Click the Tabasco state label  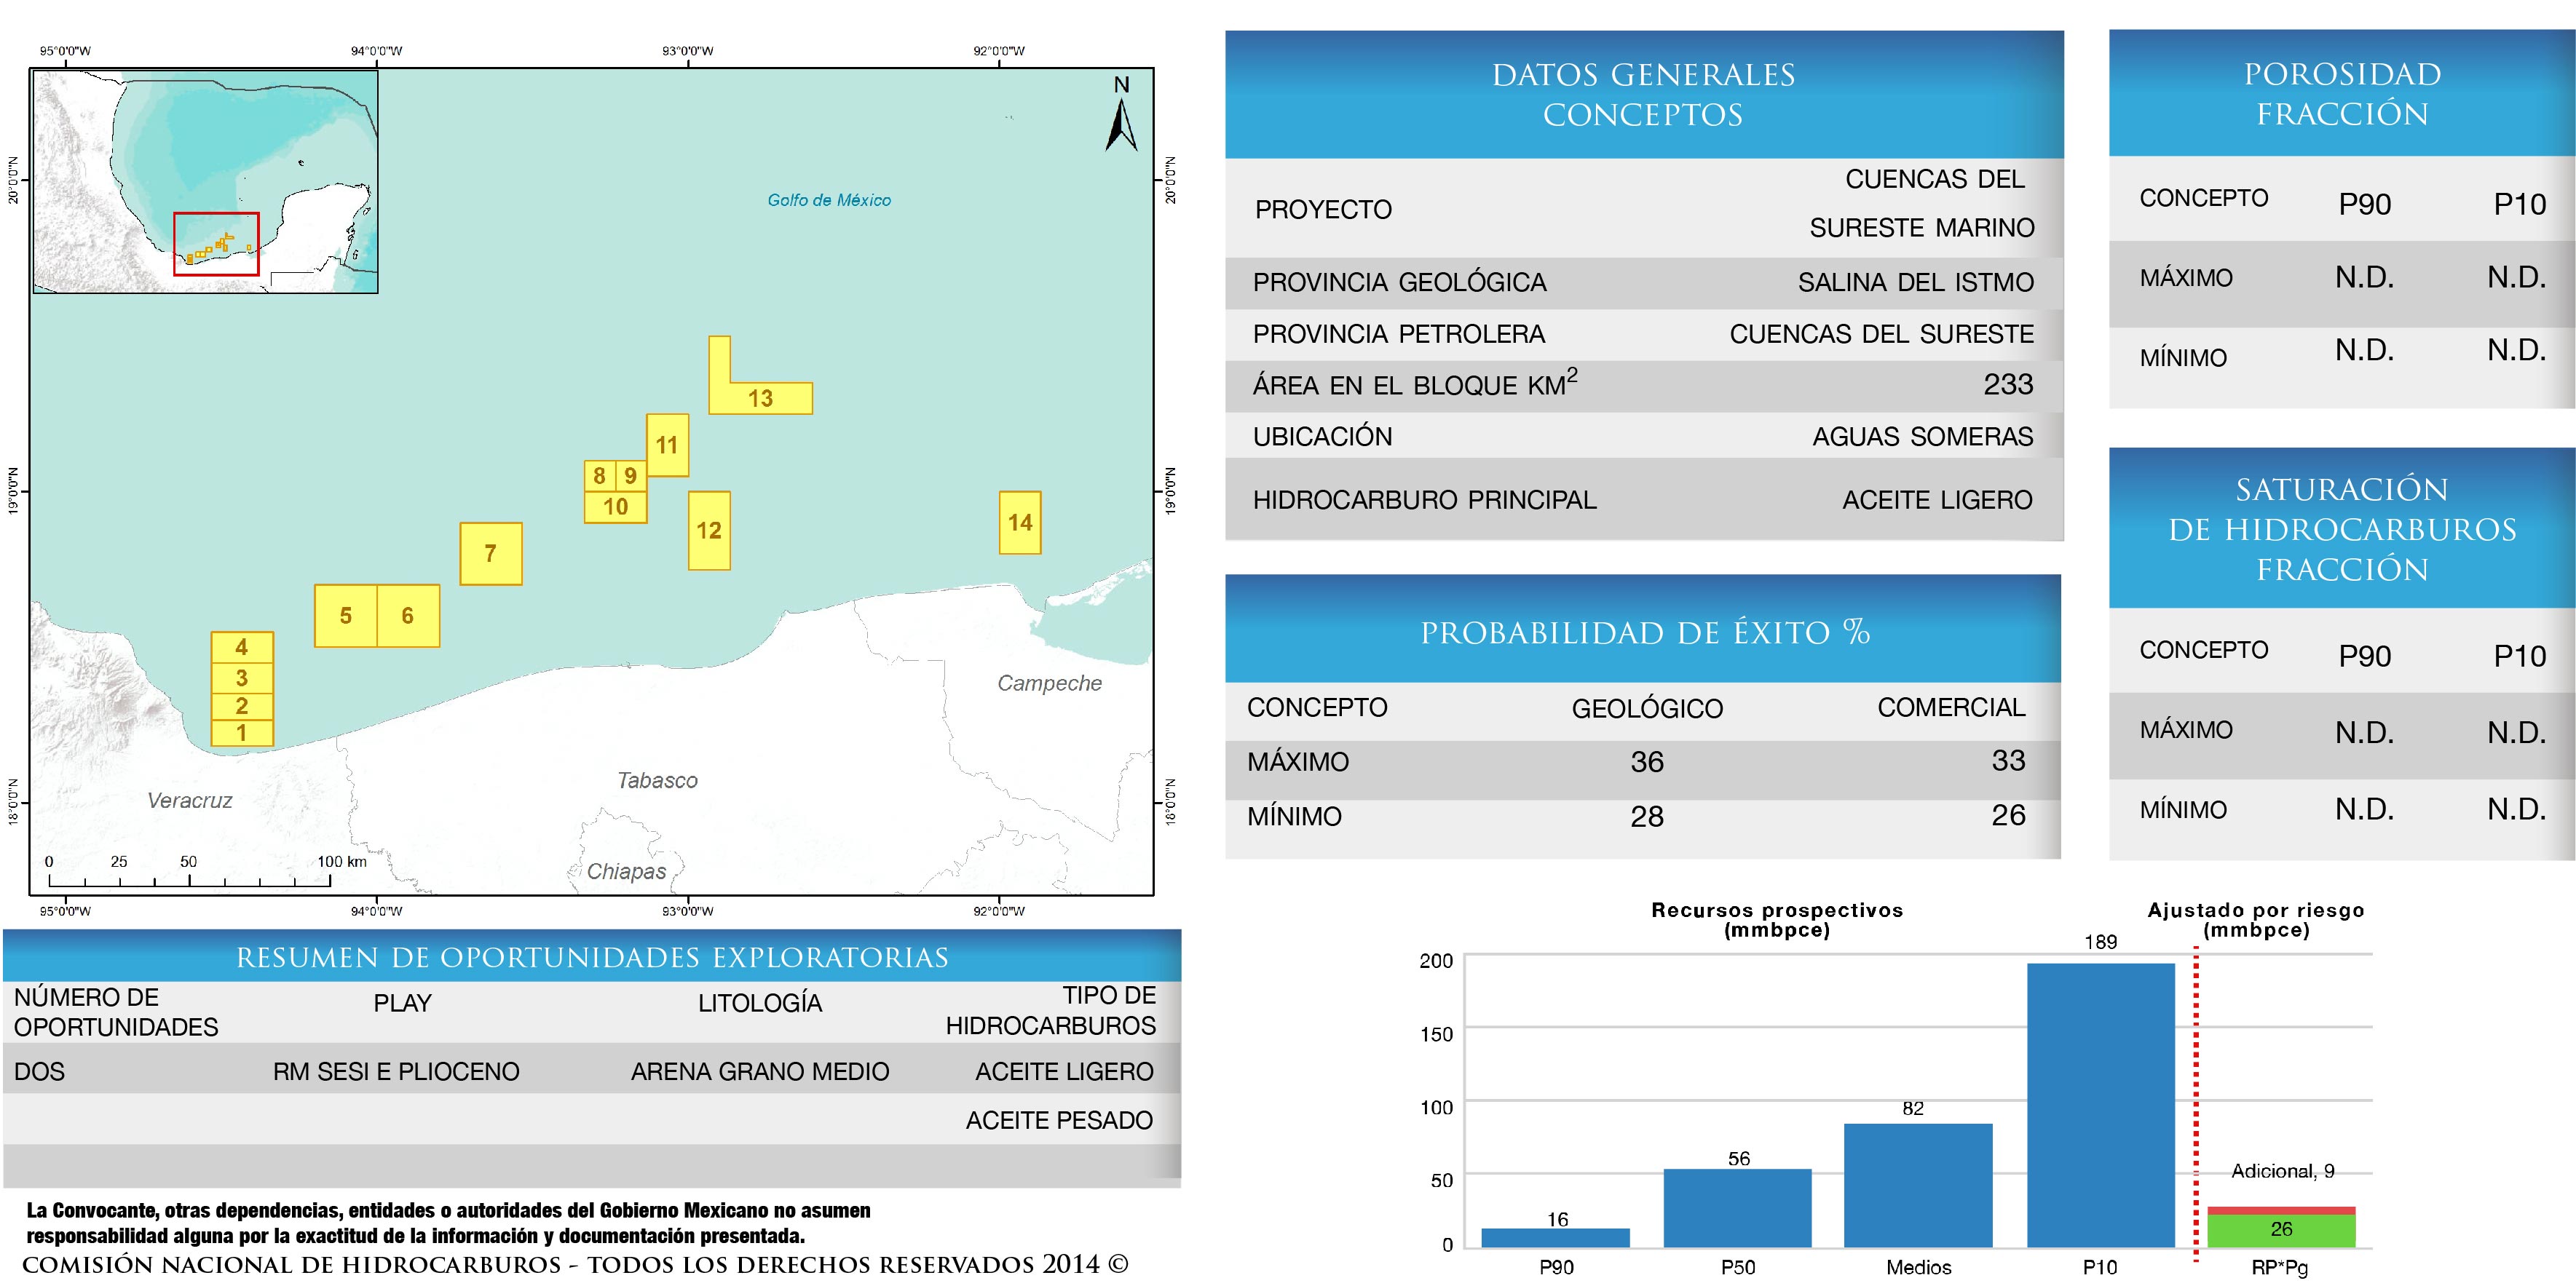coord(657,780)
